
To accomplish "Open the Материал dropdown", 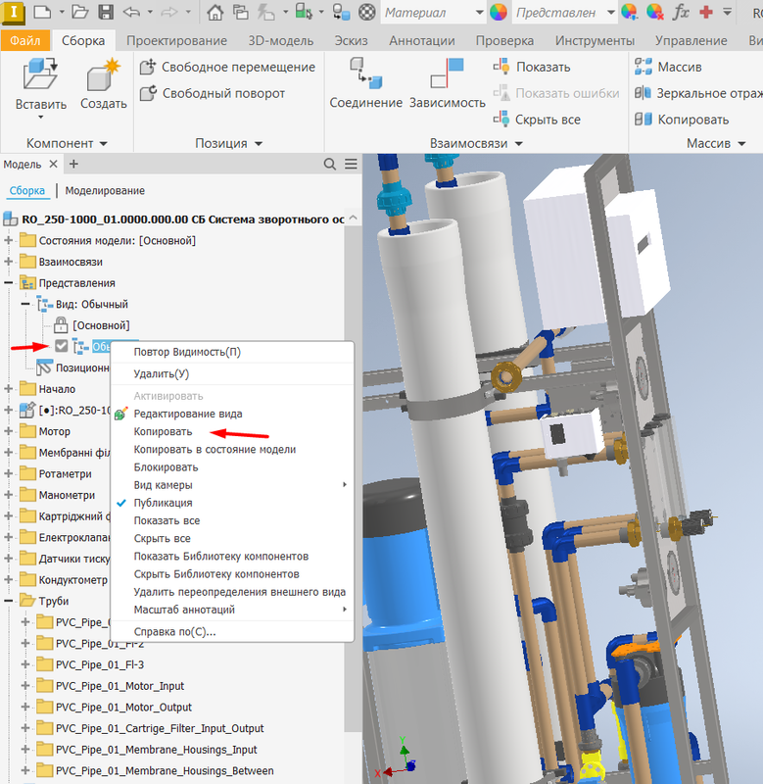I will 479,13.
